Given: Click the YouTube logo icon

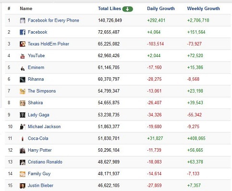Looking at the screenshot, I should 23,56.
